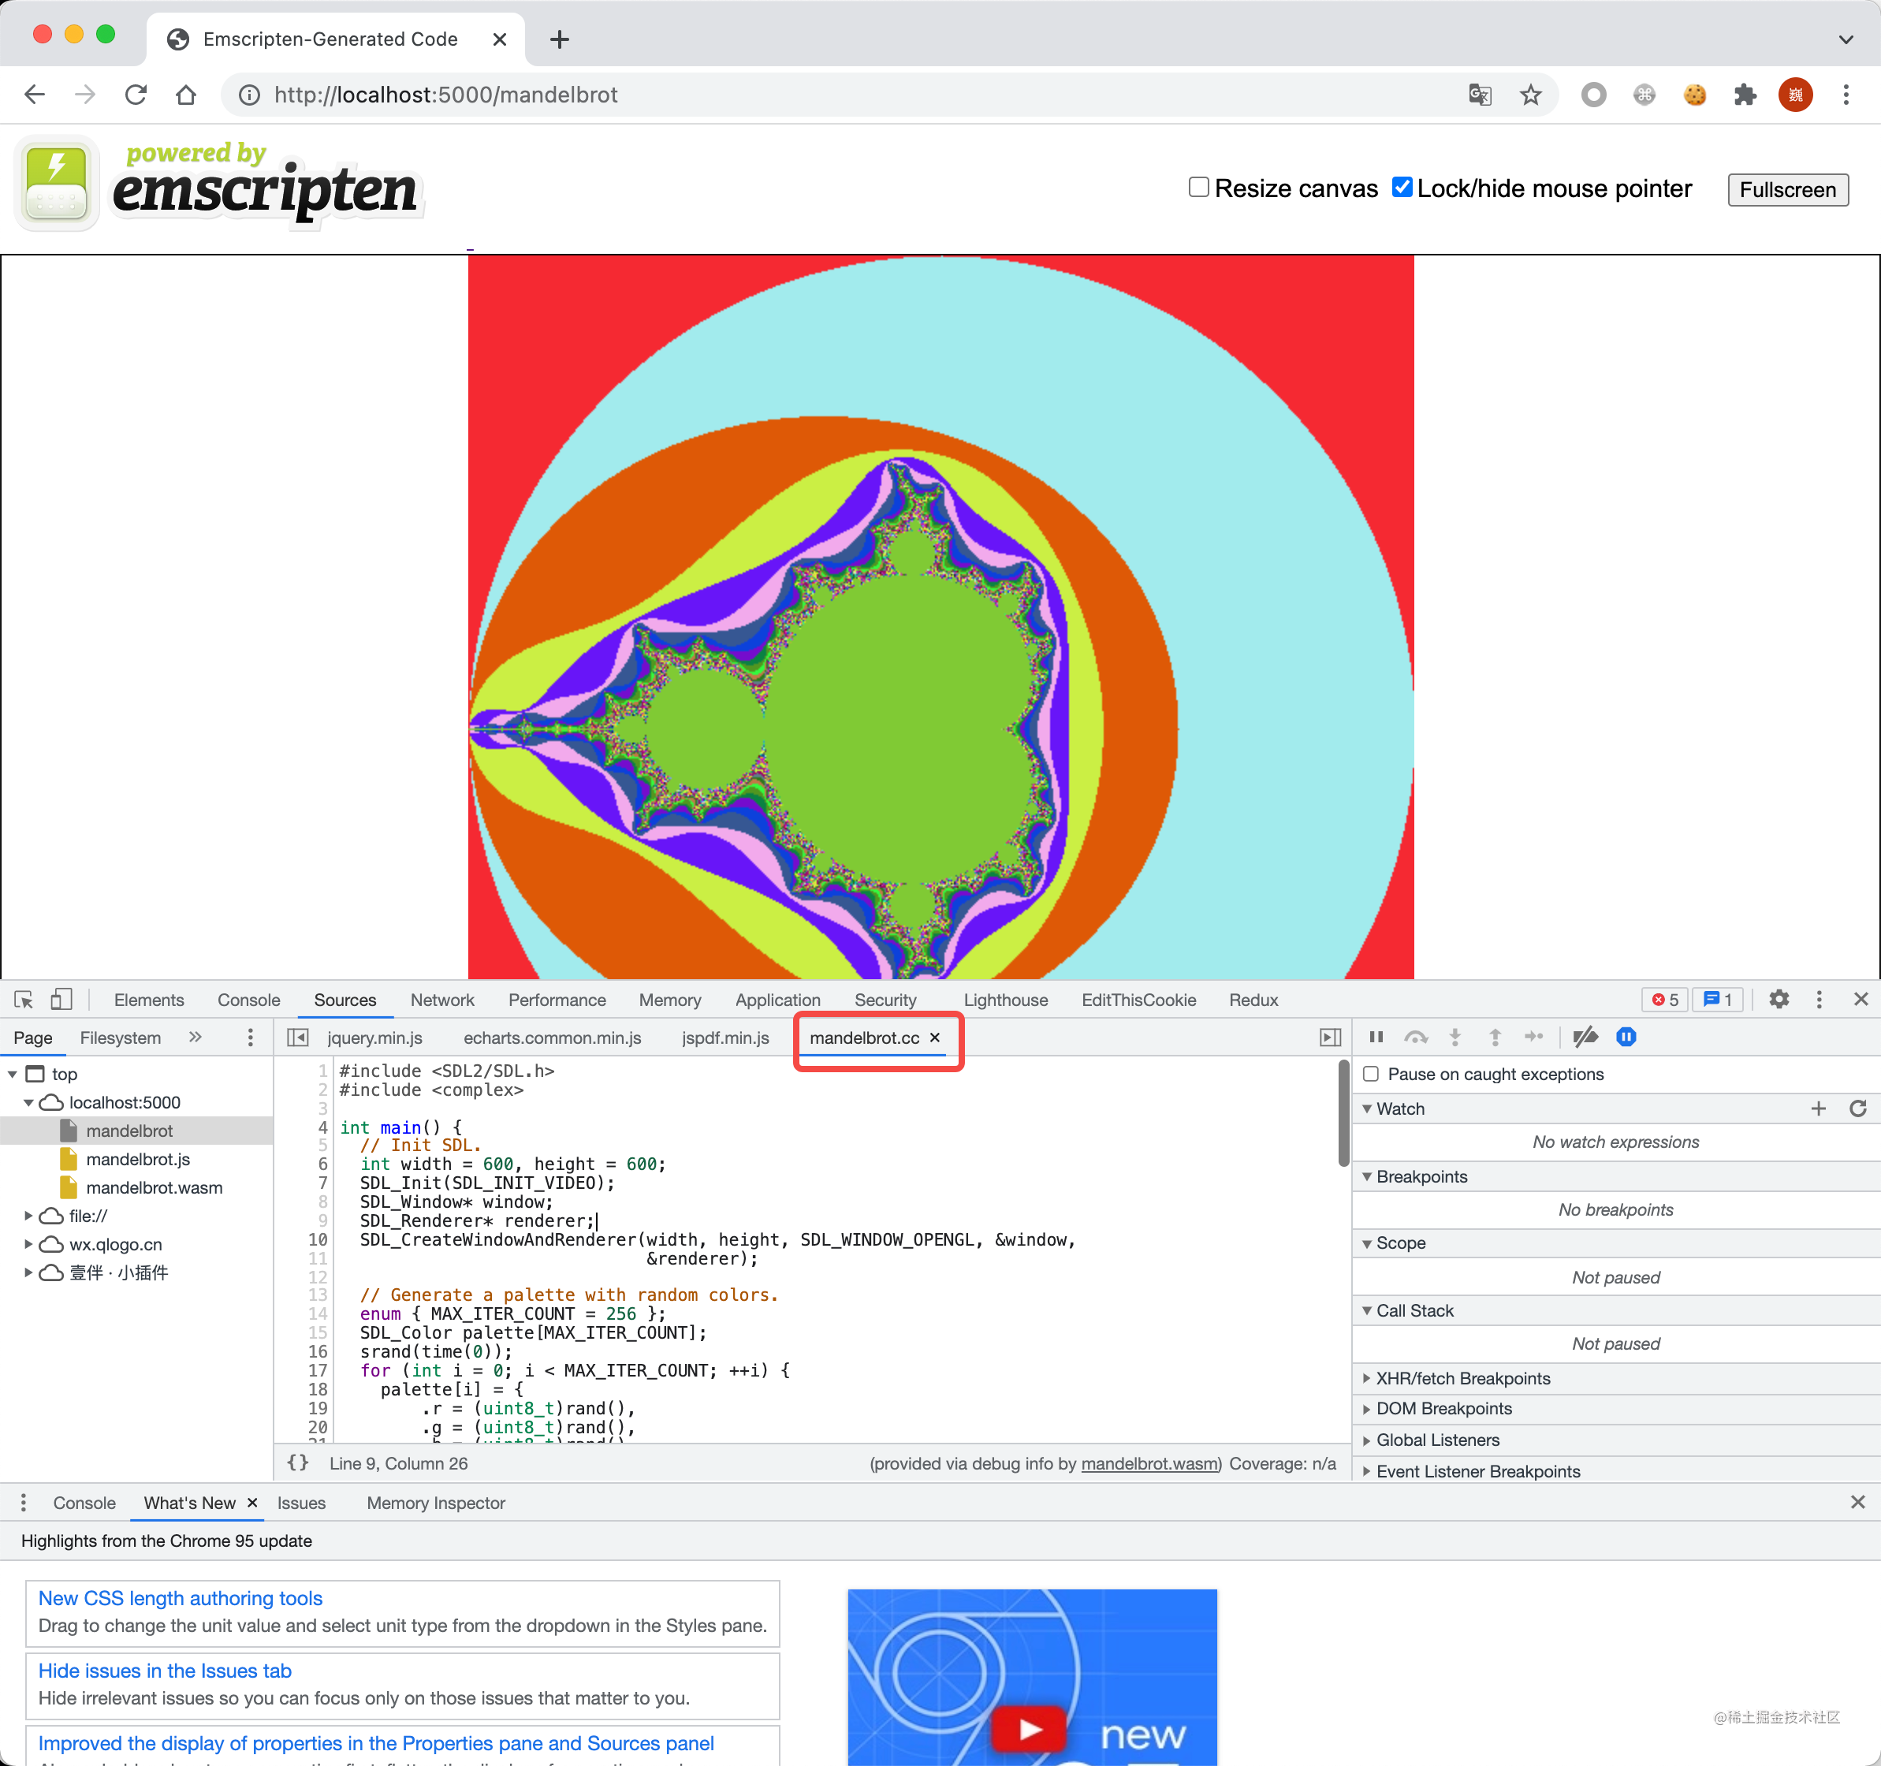Open a new browser tab
Screen dimensions: 1881x1766
[x=559, y=39]
